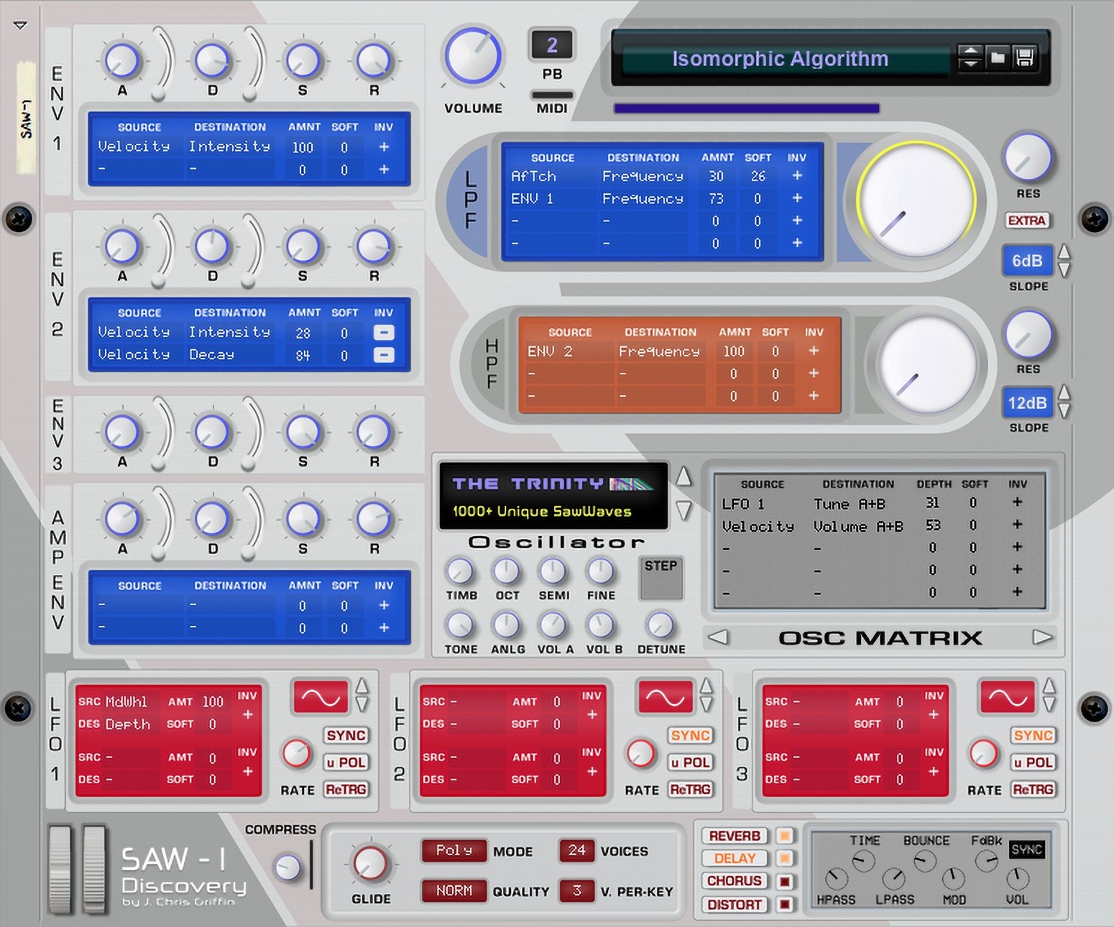Select the LFO 2 waveform shape icon
This screenshot has width=1114, height=927.
tap(665, 696)
